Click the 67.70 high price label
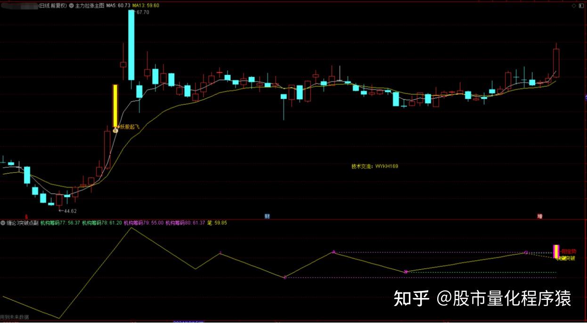The width and height of the screenshot is (587, 323). [x=142, y=12]
